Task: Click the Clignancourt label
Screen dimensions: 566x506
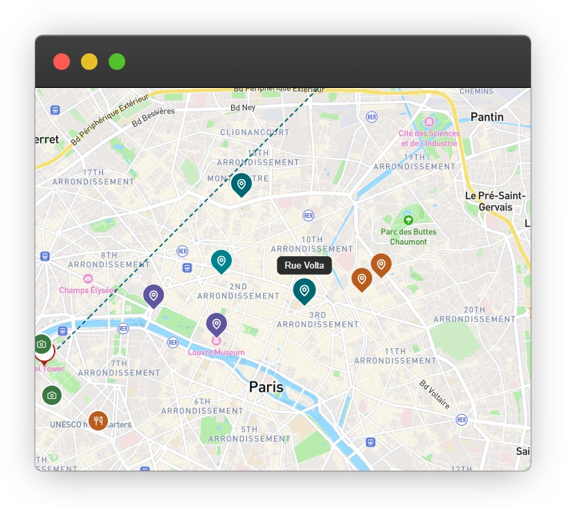Action: pyautogui.click(x=255, y=132)
